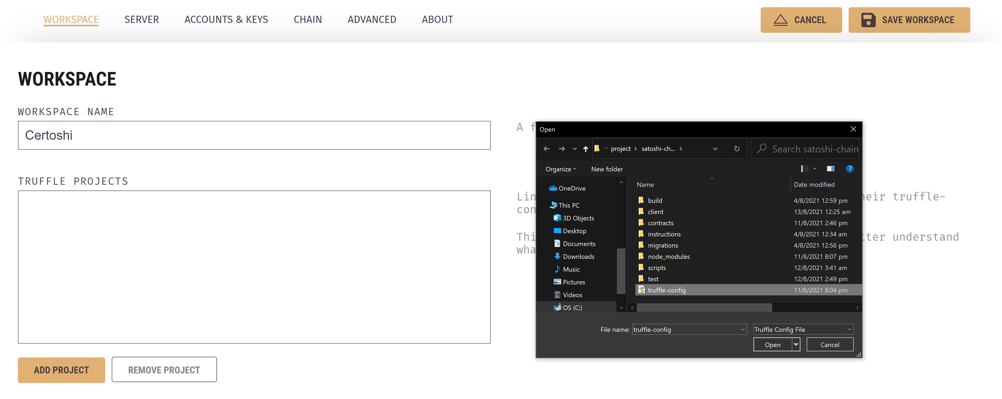Image resolution: width=1002 pixels, height=399 pixels.
Task: Toggle the preview pane icon
Action: tap(830, 168)
